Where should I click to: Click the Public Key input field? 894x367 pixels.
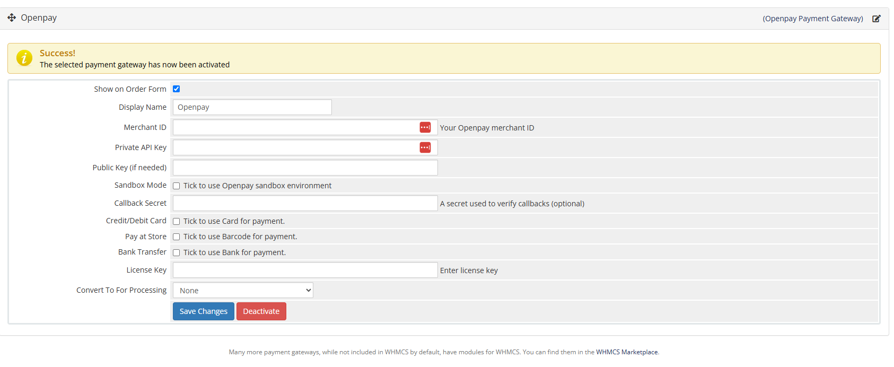[305, 168]
